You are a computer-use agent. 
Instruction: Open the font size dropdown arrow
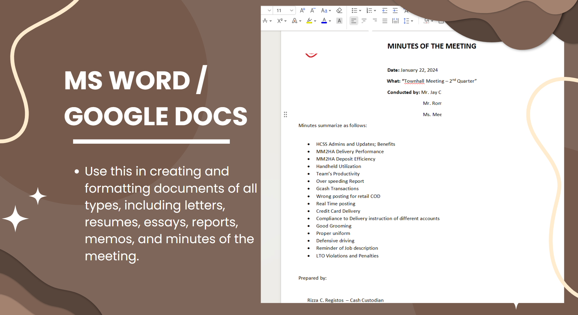(292, 10)
